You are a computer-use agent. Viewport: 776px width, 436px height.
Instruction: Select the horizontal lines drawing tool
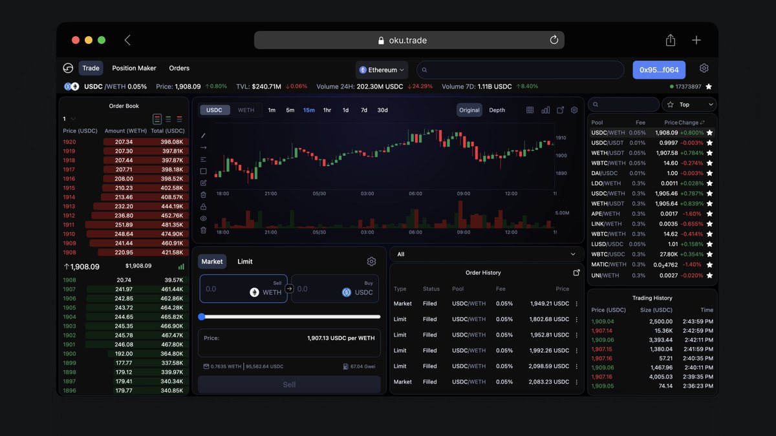pyautogui.click(x=204, y=160)
